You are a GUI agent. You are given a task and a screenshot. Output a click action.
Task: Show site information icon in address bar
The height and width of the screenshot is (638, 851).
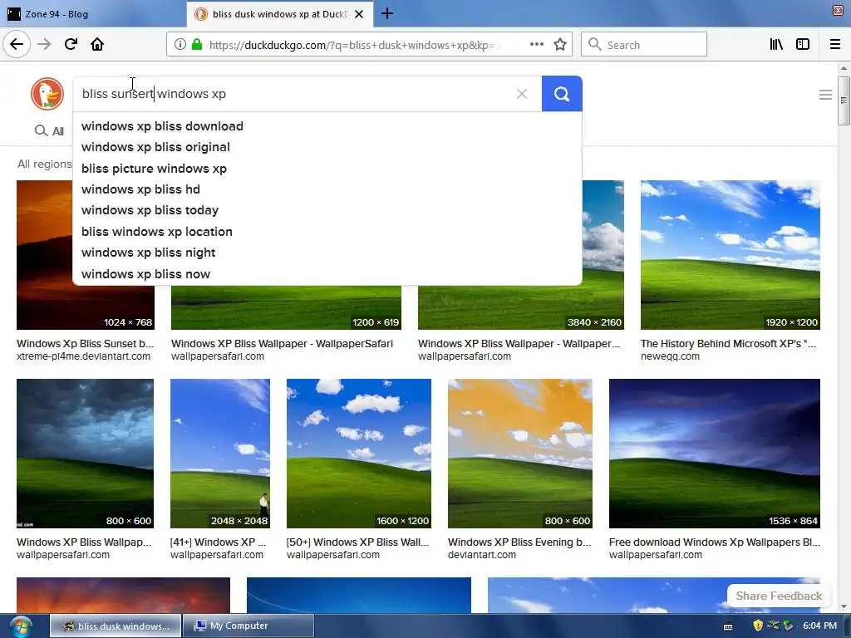[x=180, y=45]
